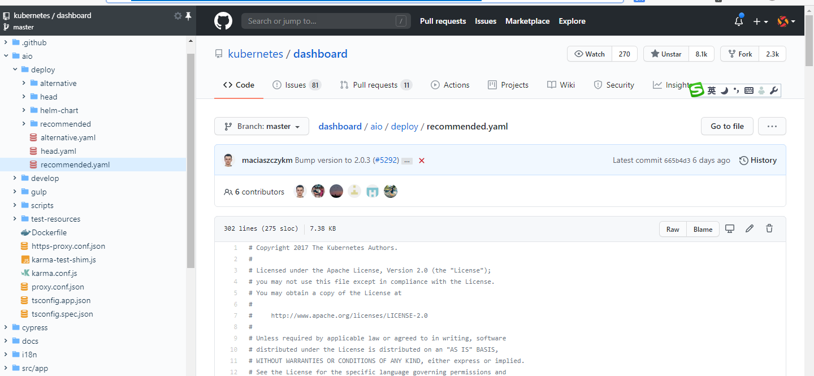Open the kubernetes owner link
The image size is (814, 376).
[256, 54]
